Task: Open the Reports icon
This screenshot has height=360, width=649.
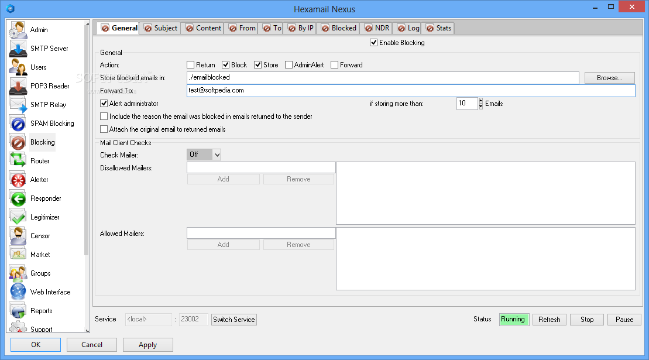Action: [18, 311]
